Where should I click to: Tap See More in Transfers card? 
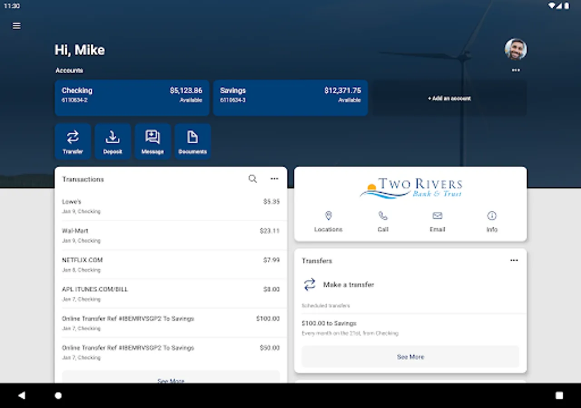pos(410,357)
